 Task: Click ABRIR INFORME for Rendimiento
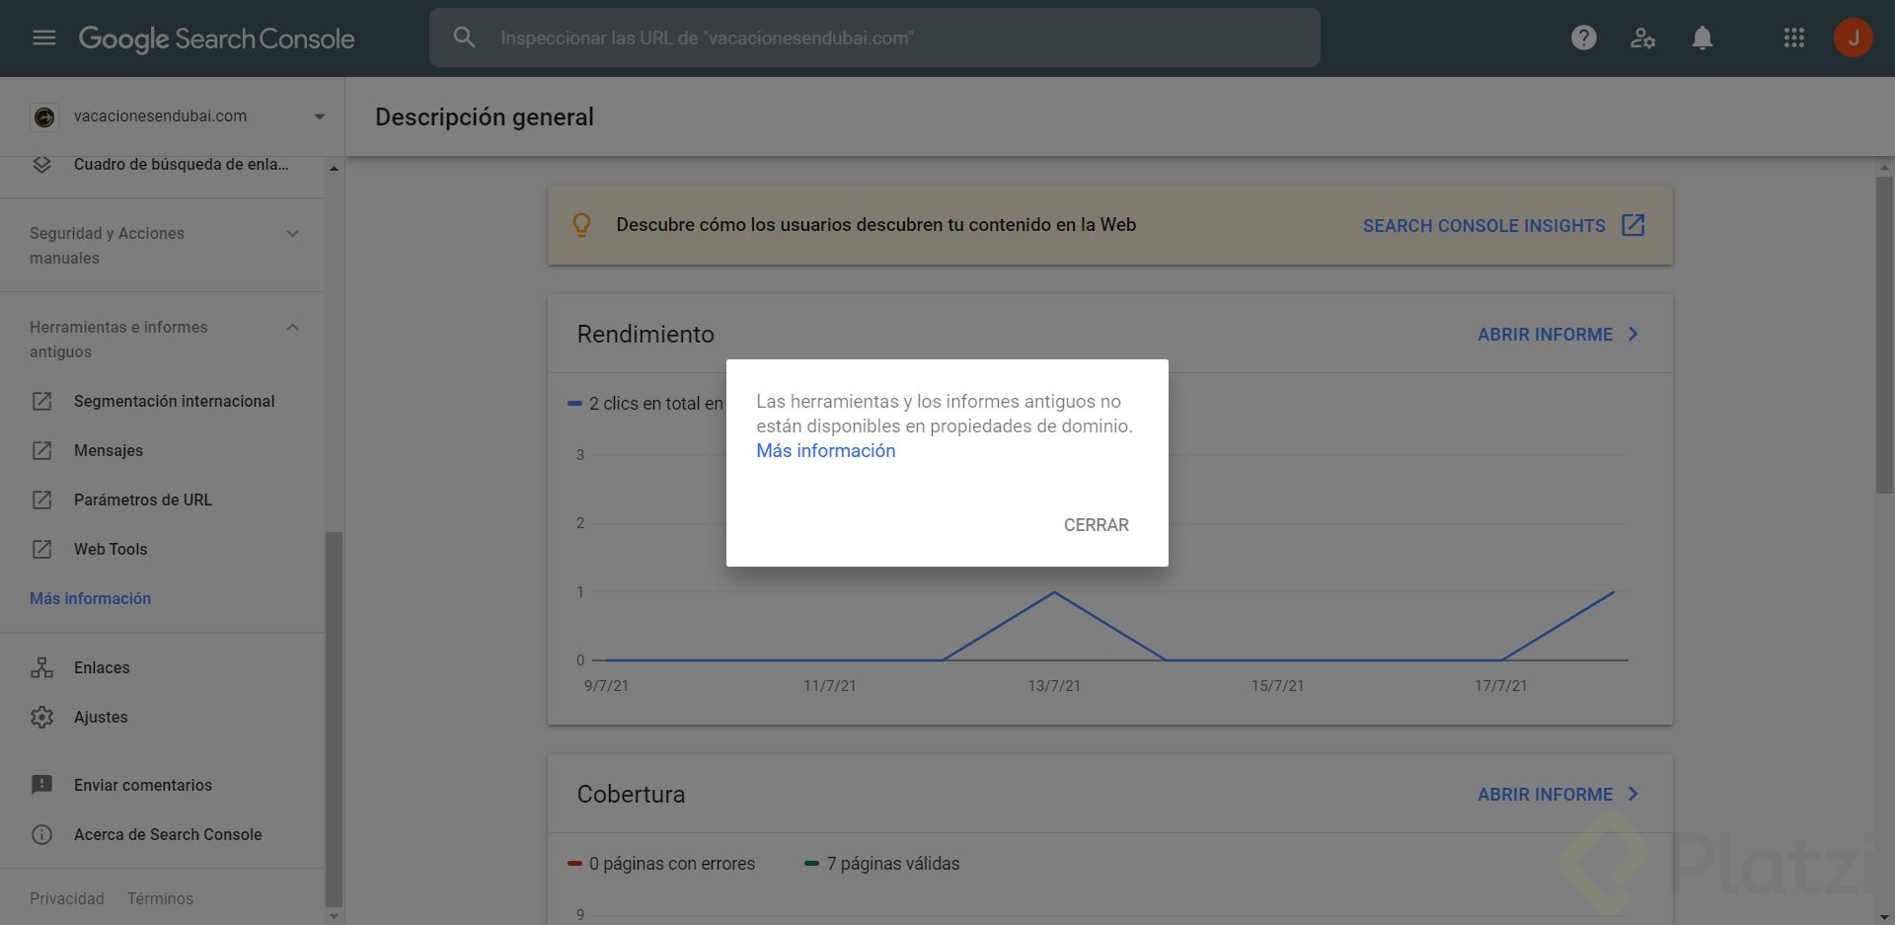pos(1546,335)
